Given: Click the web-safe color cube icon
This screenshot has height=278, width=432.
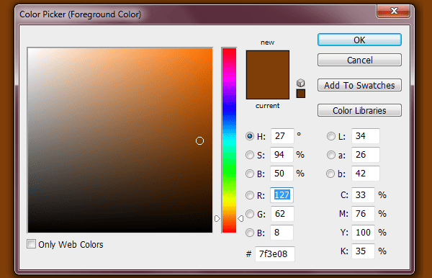Looking at the screenshot, I should [x=300, y=83].
